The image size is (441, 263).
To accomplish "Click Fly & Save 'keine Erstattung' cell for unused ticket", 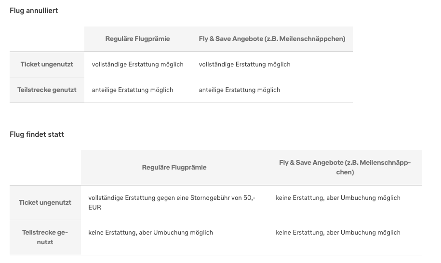I will point(338,197).
